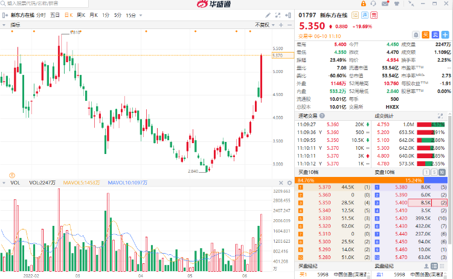This screenshot has width=453, height=279.
Task: Open the messages envelope icon
Action: pyautogui.click(x=385, y=4)
